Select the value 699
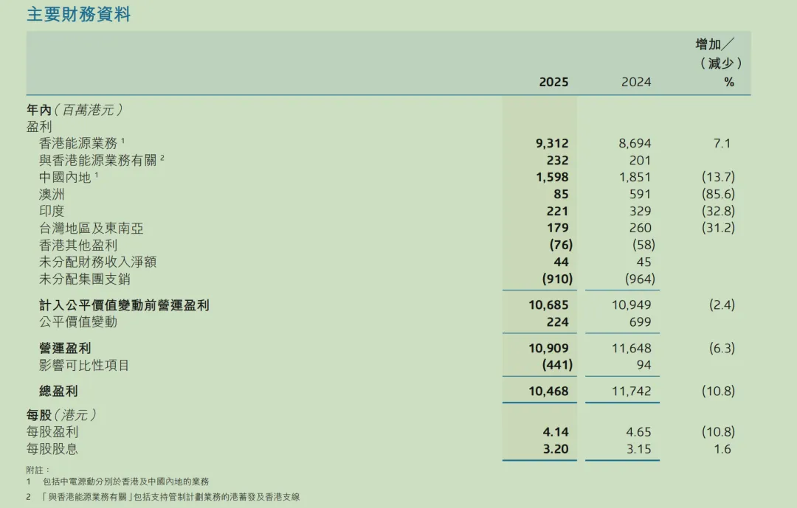797x508 pixels. pos(640,322)
